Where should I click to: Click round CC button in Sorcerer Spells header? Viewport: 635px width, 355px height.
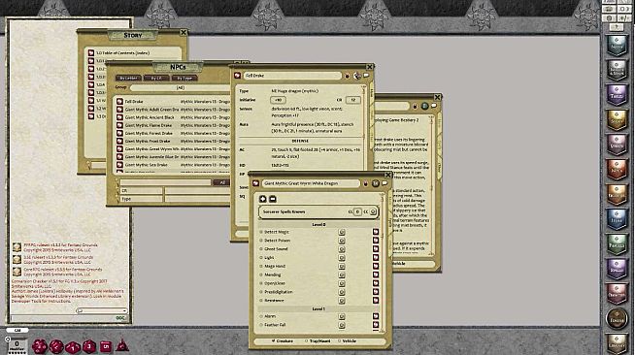(x=373, y=211)
